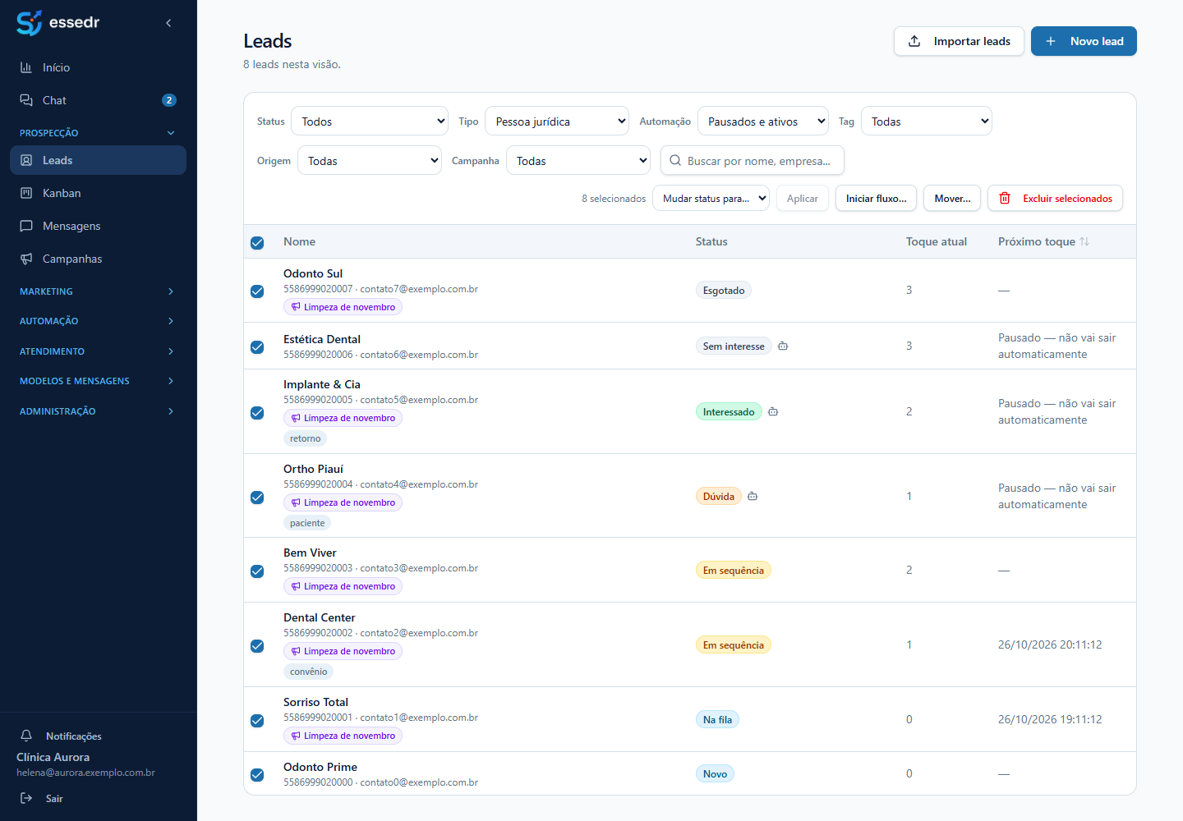
Task: Toggle the select-all checkbox in table header
Action: click(257, 242)
